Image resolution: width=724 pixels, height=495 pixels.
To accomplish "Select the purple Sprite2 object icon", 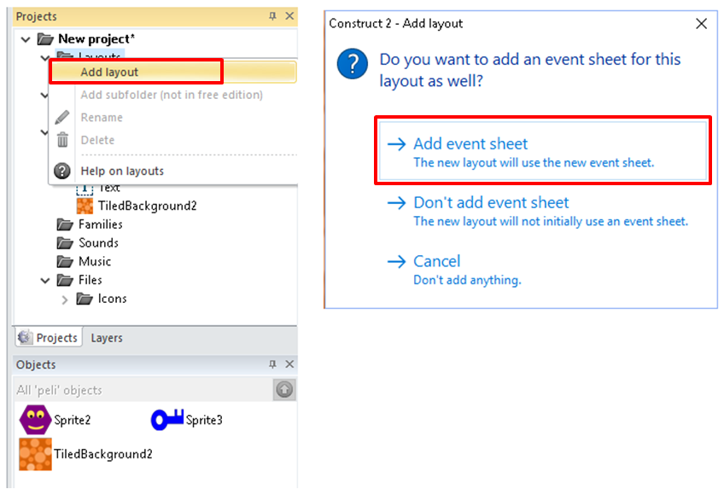I will pyautogui.click(x=36, y=419).
